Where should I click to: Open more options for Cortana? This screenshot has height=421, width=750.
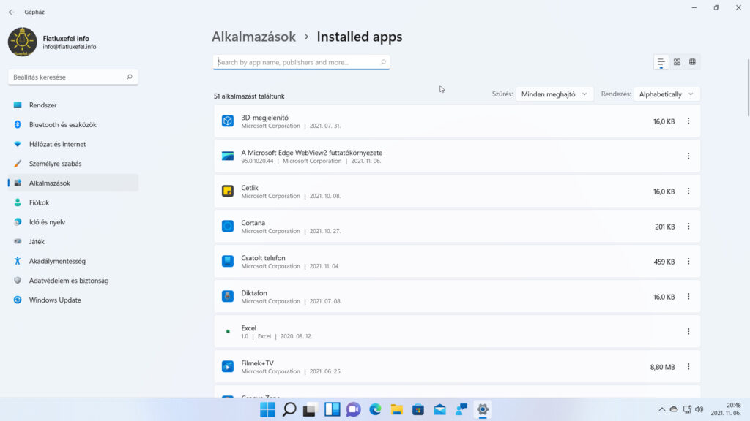click(x=688, y=227)
